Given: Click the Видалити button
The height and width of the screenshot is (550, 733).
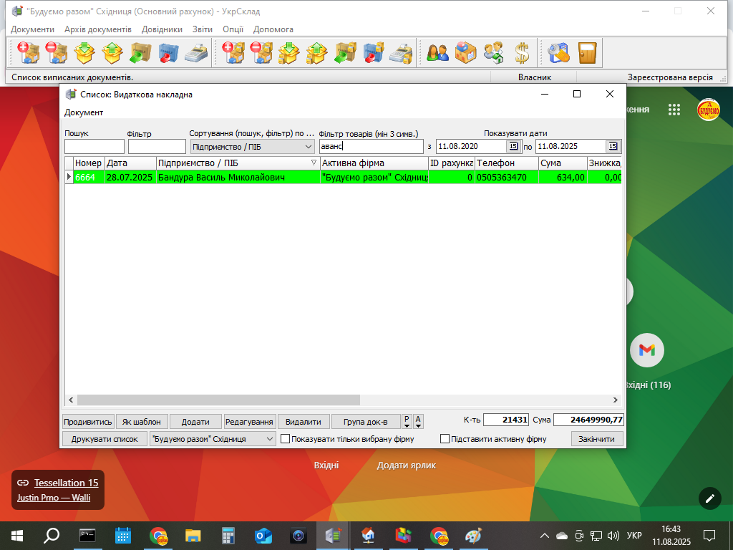Looking at the screenshot, I should point(304,421).
